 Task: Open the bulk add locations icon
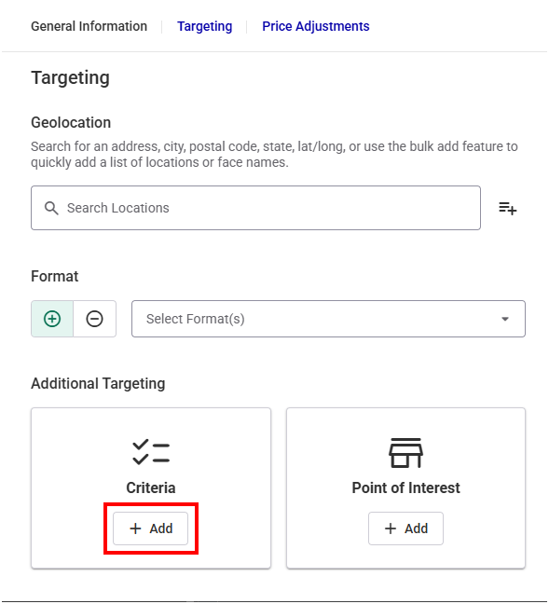507,209
